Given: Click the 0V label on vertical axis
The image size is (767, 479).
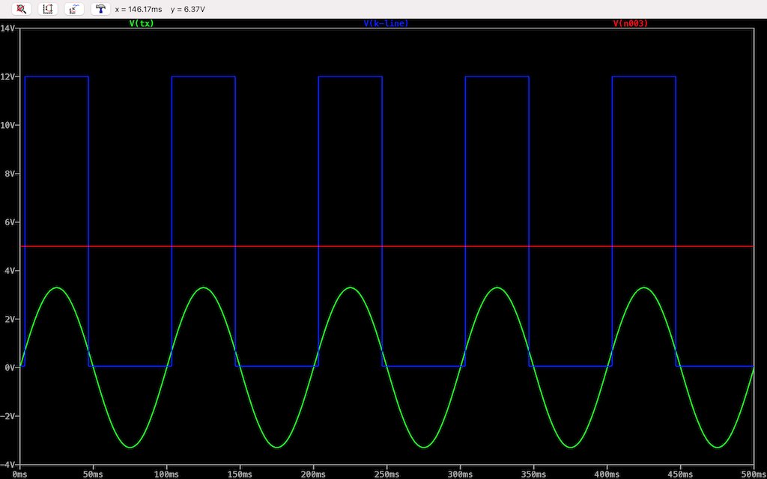Looking at the screenshot, I should (x=10, y=367).
